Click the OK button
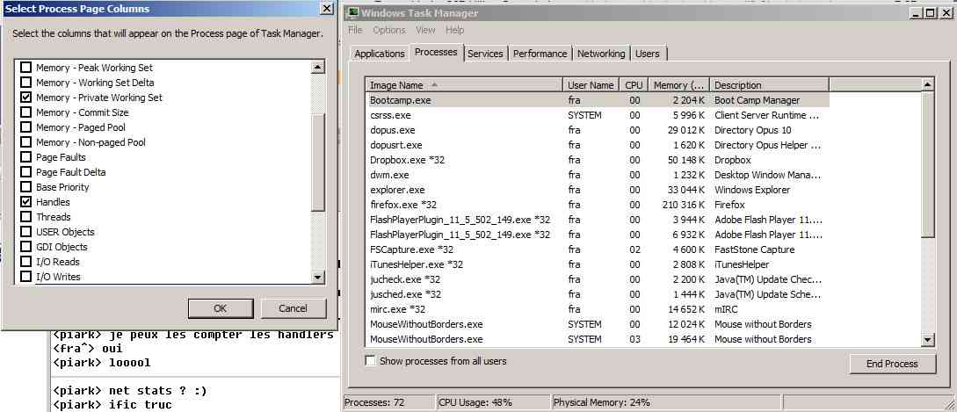The width and height of the screenshot is (957, 412). 221,308
